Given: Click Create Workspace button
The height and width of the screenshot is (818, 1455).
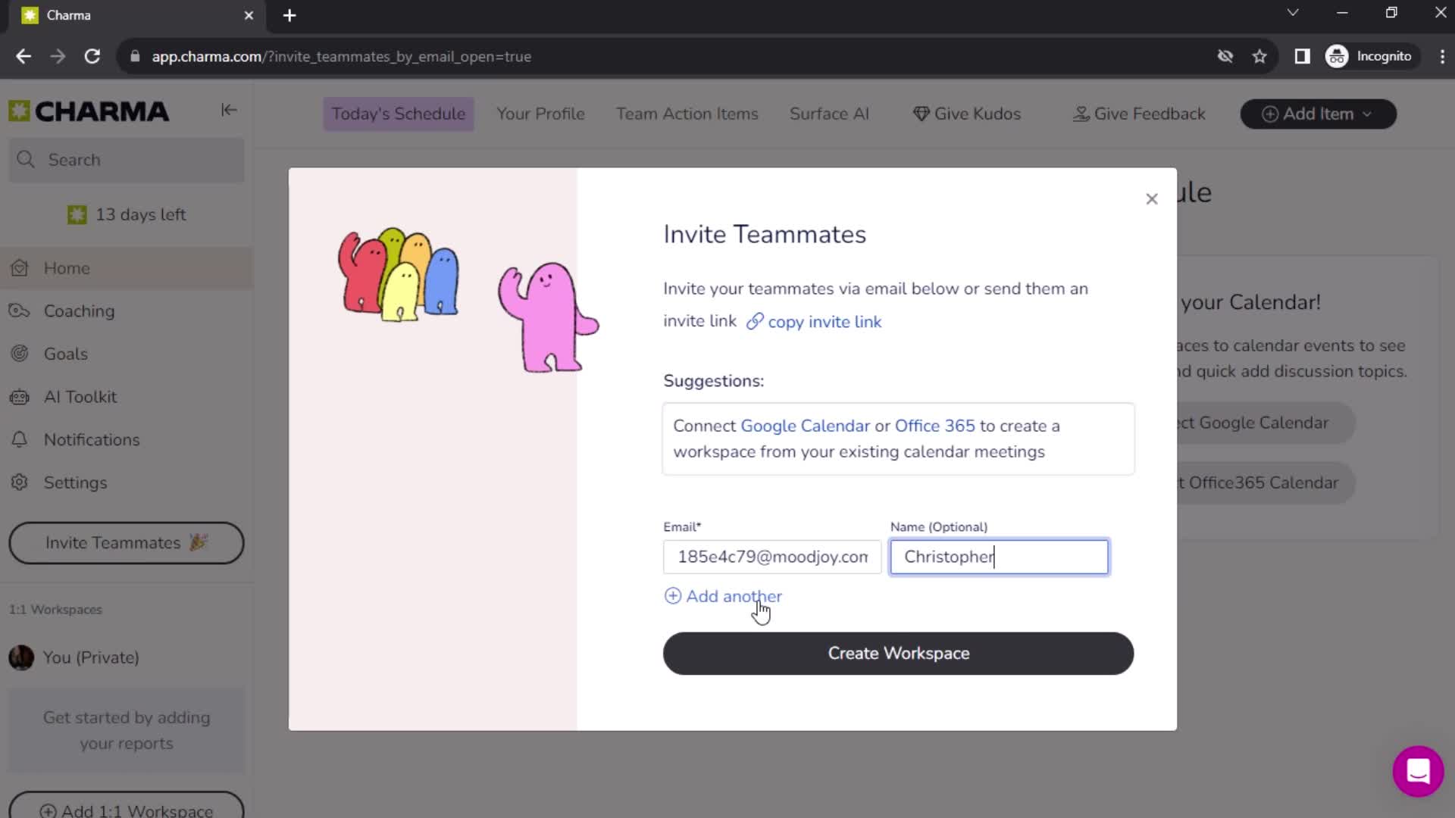Looking at the screenshot, I should (x=898, y=653).
